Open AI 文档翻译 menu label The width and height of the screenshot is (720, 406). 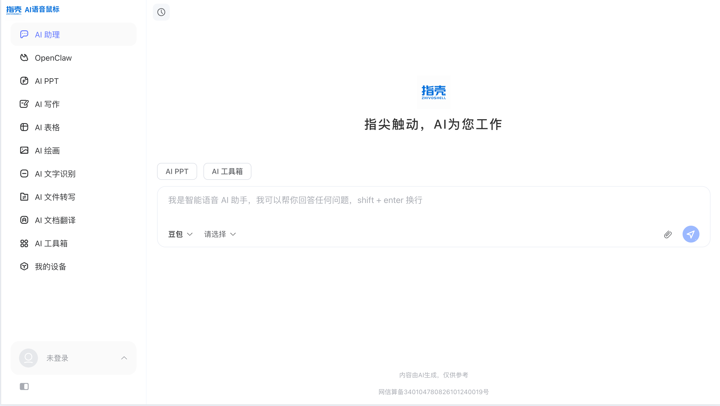click(x=55, y=220)
